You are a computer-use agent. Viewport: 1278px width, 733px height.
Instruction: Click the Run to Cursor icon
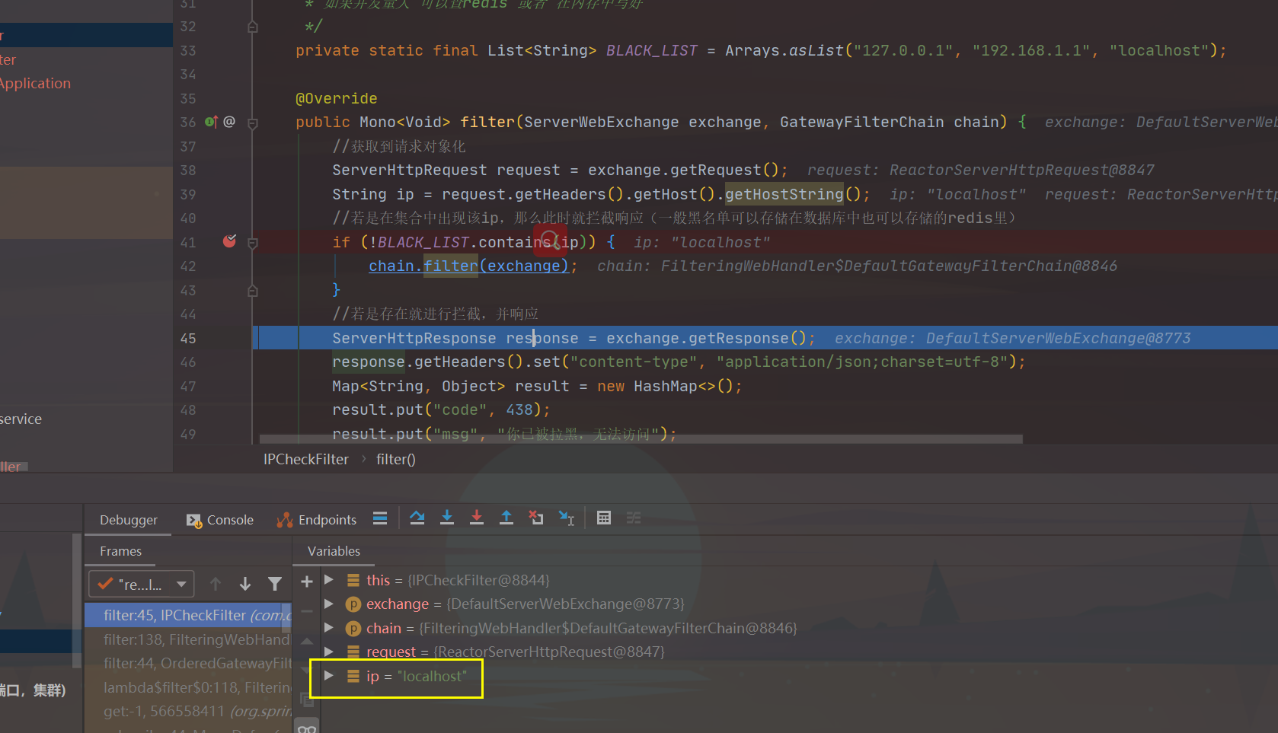coord(566,518)
